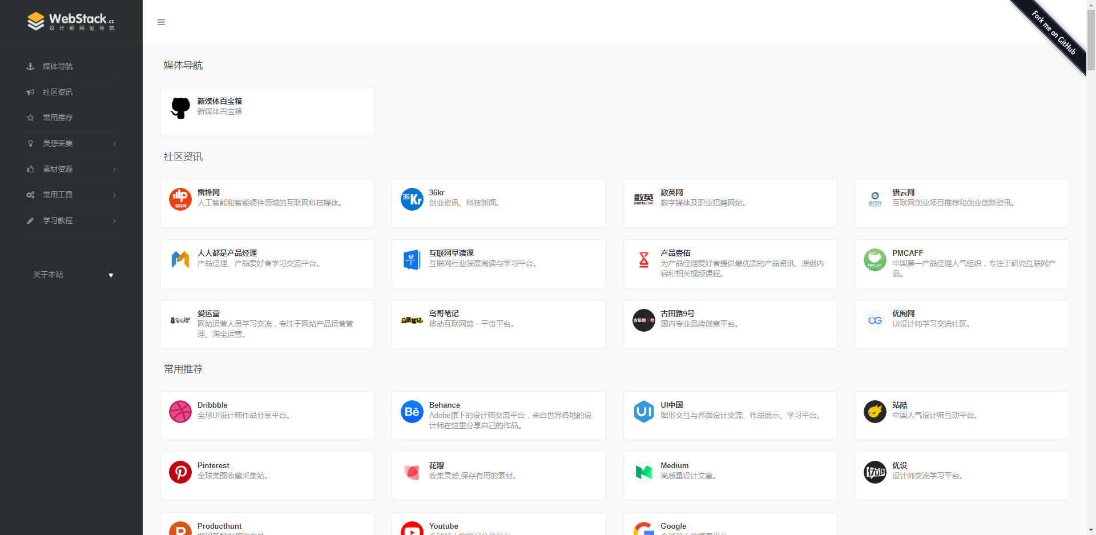
Task: Click the star icon beside 常用推荐
Action: pos(30,118)
